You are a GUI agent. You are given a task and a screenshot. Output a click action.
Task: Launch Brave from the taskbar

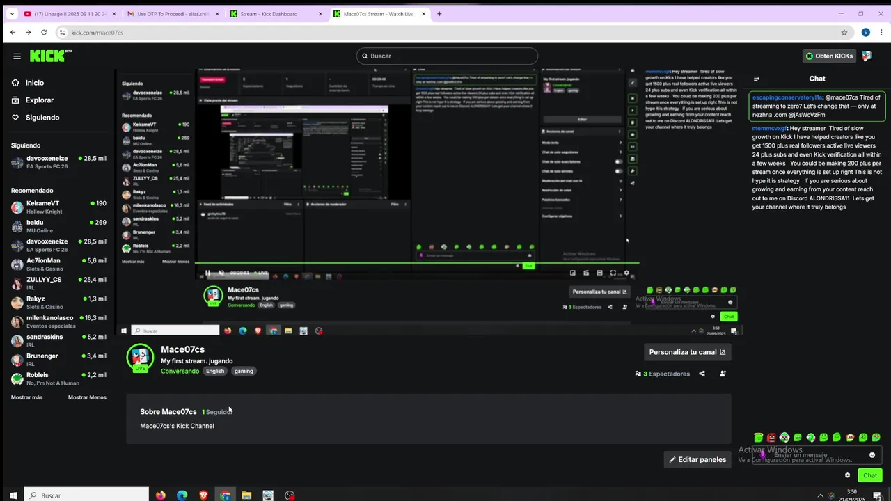tap(204, 495)
